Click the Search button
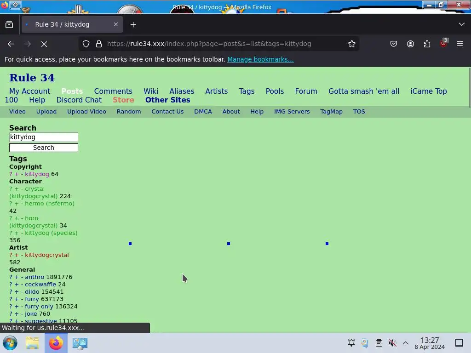This screenshot has height=353, width=471. pyautogui.click(x=44, y=148)
